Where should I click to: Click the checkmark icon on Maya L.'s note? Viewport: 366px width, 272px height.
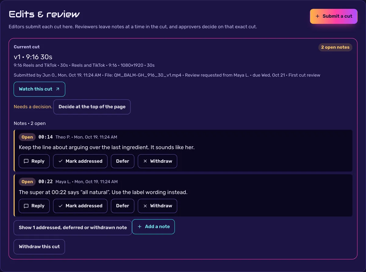point(60,206)
